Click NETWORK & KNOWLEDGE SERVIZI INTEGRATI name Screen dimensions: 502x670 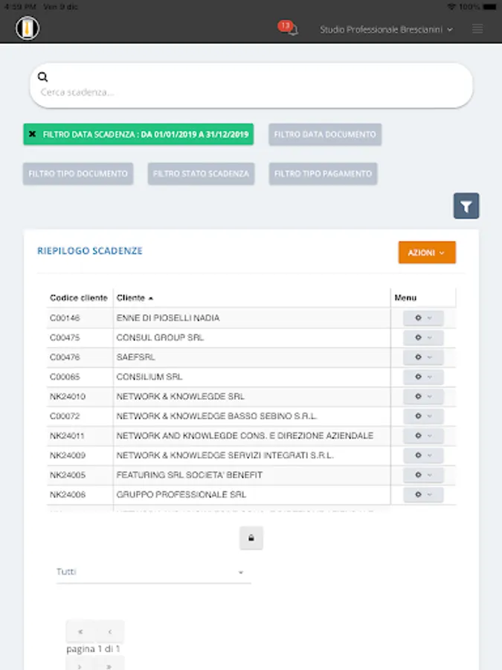point(225,456)
